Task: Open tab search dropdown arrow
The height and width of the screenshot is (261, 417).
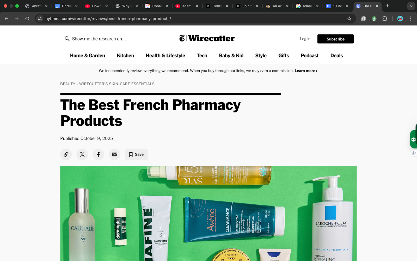Action: (x=411, y=6)
